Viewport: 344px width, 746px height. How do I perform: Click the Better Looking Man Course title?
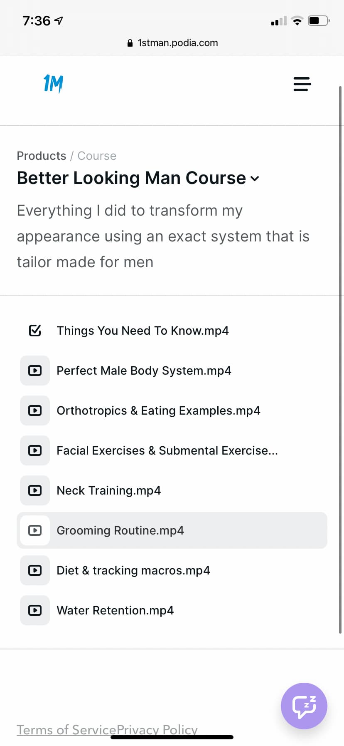point(132,178)
